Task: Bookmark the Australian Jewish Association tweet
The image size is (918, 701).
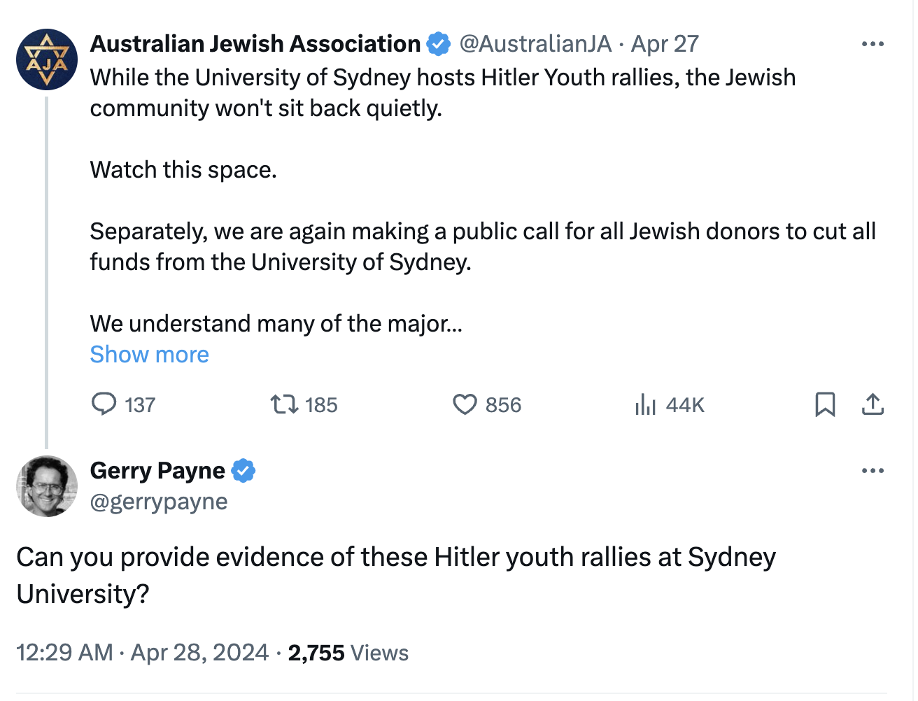Action: click(x=825, y=404)
